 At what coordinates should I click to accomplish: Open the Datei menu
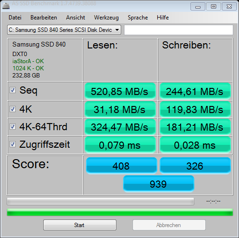coord(15,18)
